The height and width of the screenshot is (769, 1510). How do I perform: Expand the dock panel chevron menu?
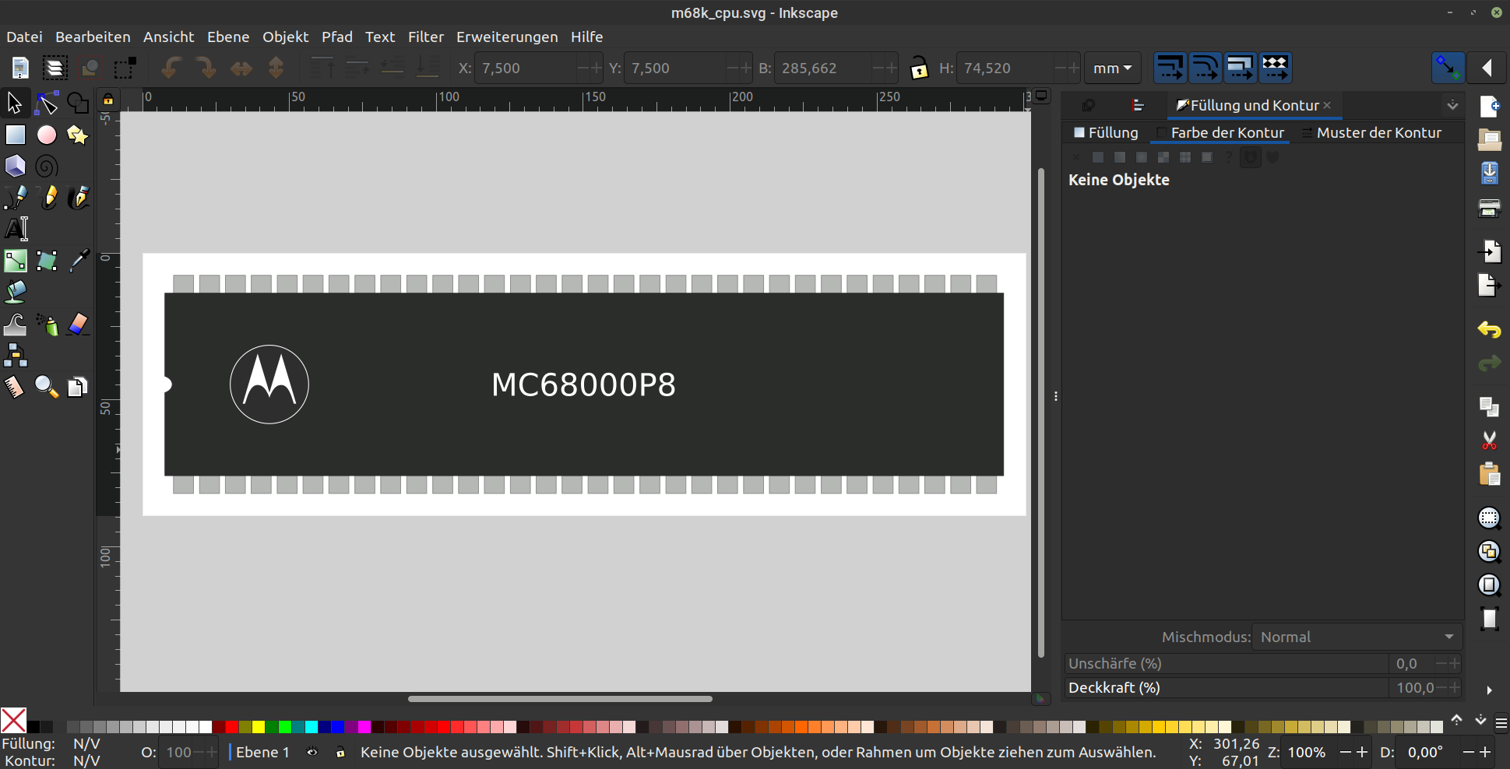1452,105
